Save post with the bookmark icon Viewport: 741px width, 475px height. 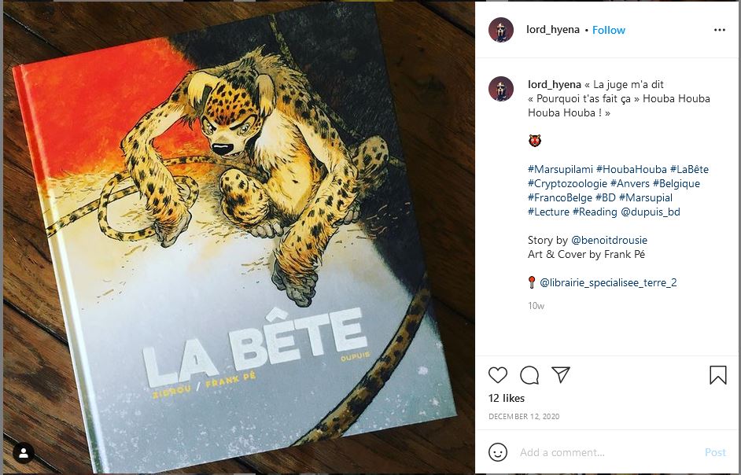[x=718, y=375]
